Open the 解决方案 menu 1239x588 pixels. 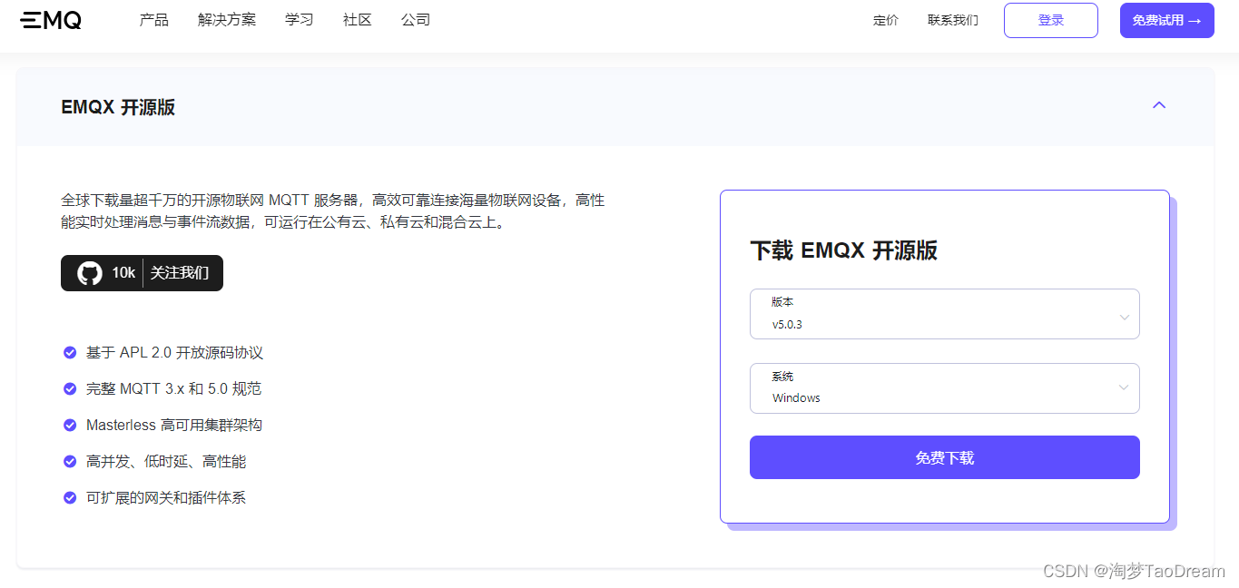(227, 20)
